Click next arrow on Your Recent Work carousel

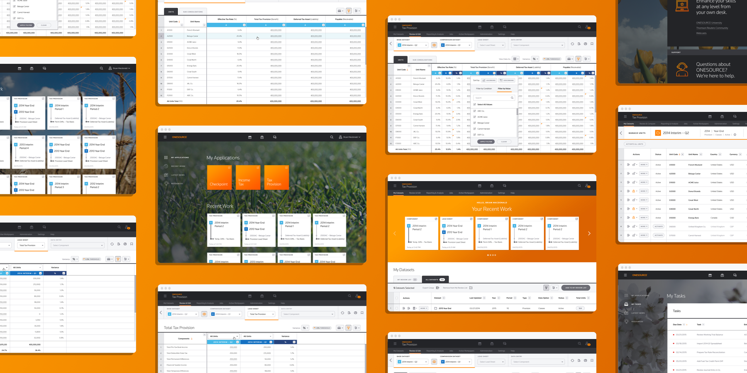[x=589, y=233]
